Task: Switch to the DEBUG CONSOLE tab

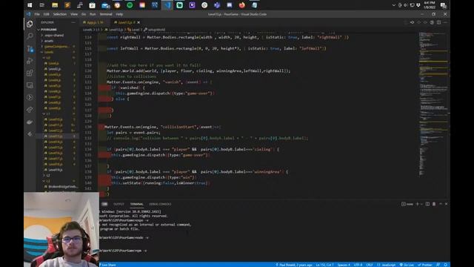Action: pos(160,204)
